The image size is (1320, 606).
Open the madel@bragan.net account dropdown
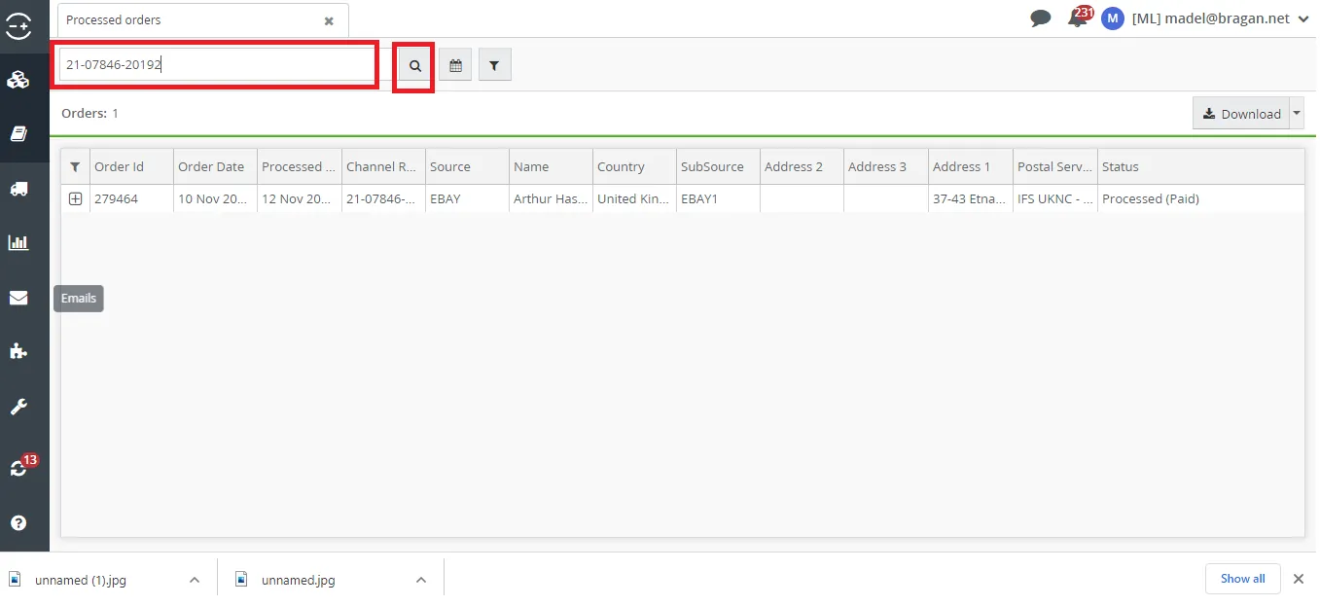pyautogui.click(x=1304, y=18)
